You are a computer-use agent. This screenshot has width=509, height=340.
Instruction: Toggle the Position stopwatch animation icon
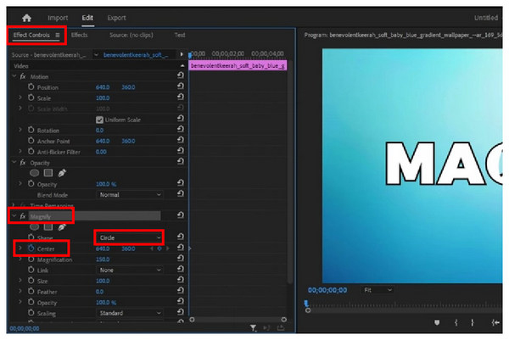[x=31, y=86]
